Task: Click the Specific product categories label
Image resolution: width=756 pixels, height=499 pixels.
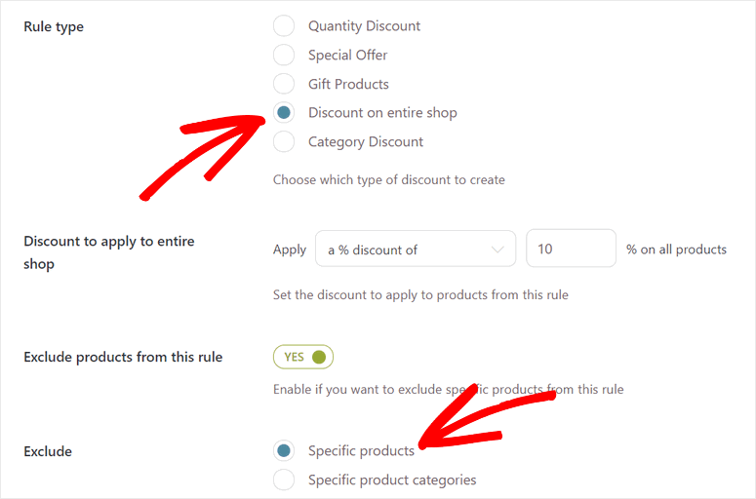Action: click(x=392, y=480)
